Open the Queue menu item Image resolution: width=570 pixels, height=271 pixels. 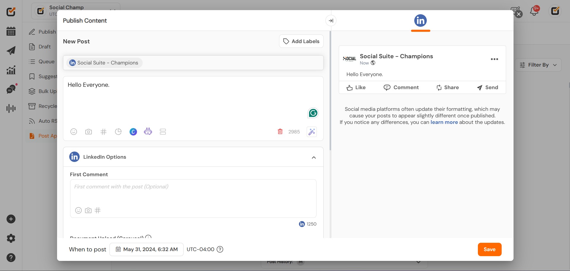(x=46, y=62)
